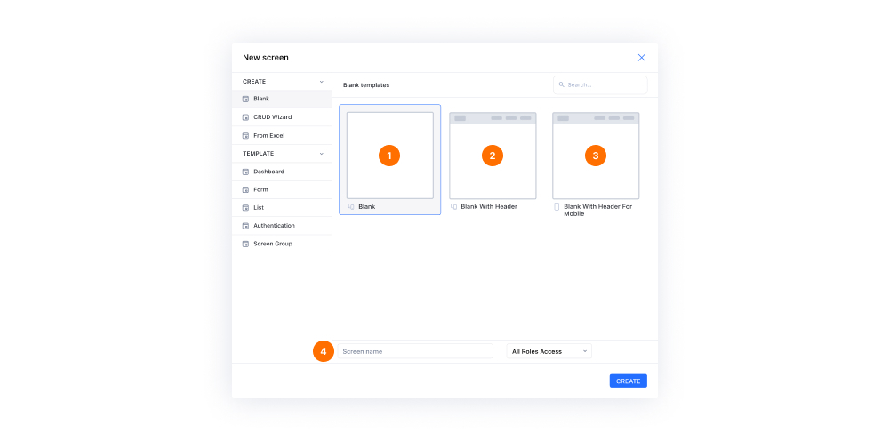Open CRUD Wizard option
Viewport: 889px width, 441px height.
pos(282,117)
